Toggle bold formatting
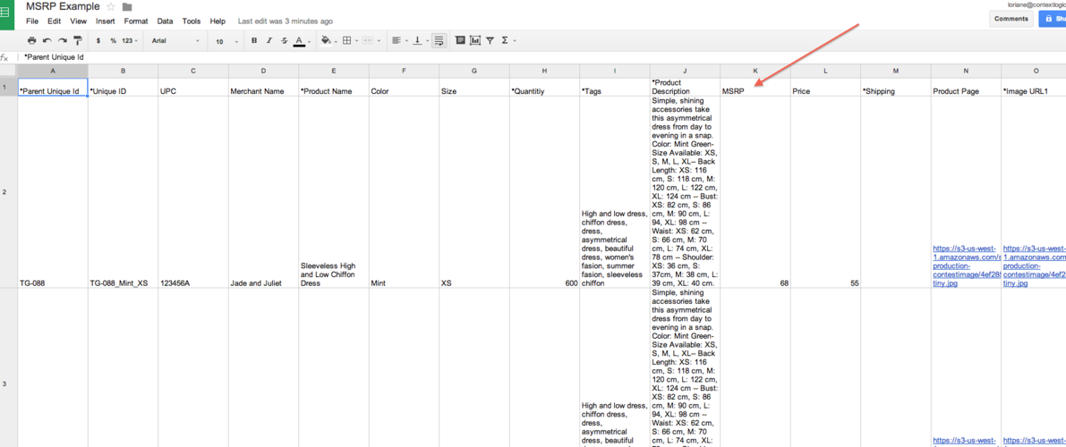This screenshot has width=1066, height=447. [x=254, y=41]
